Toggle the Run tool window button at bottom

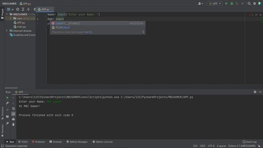pos(10,142)
